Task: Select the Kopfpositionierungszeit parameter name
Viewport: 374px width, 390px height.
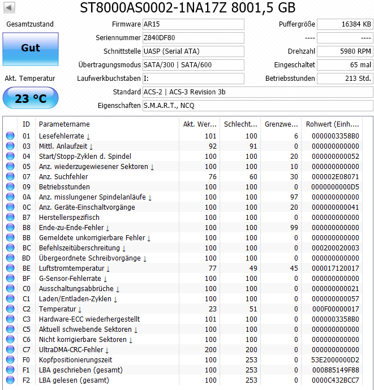Action: coord(75,359)
